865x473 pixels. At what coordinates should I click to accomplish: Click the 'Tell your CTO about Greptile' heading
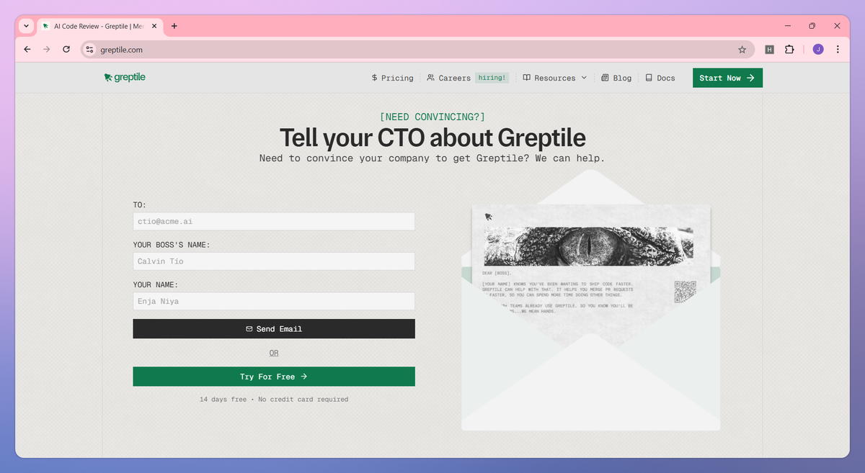(432, 138)
